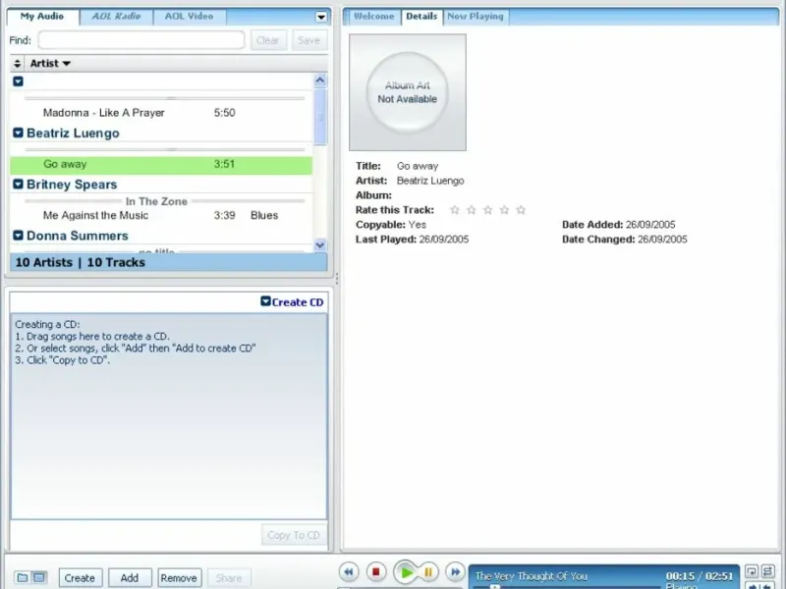Viewport: 786px width, 589px height.
Task: Click the Beatriz Luengo artist heading
Action: pos(73,134)
